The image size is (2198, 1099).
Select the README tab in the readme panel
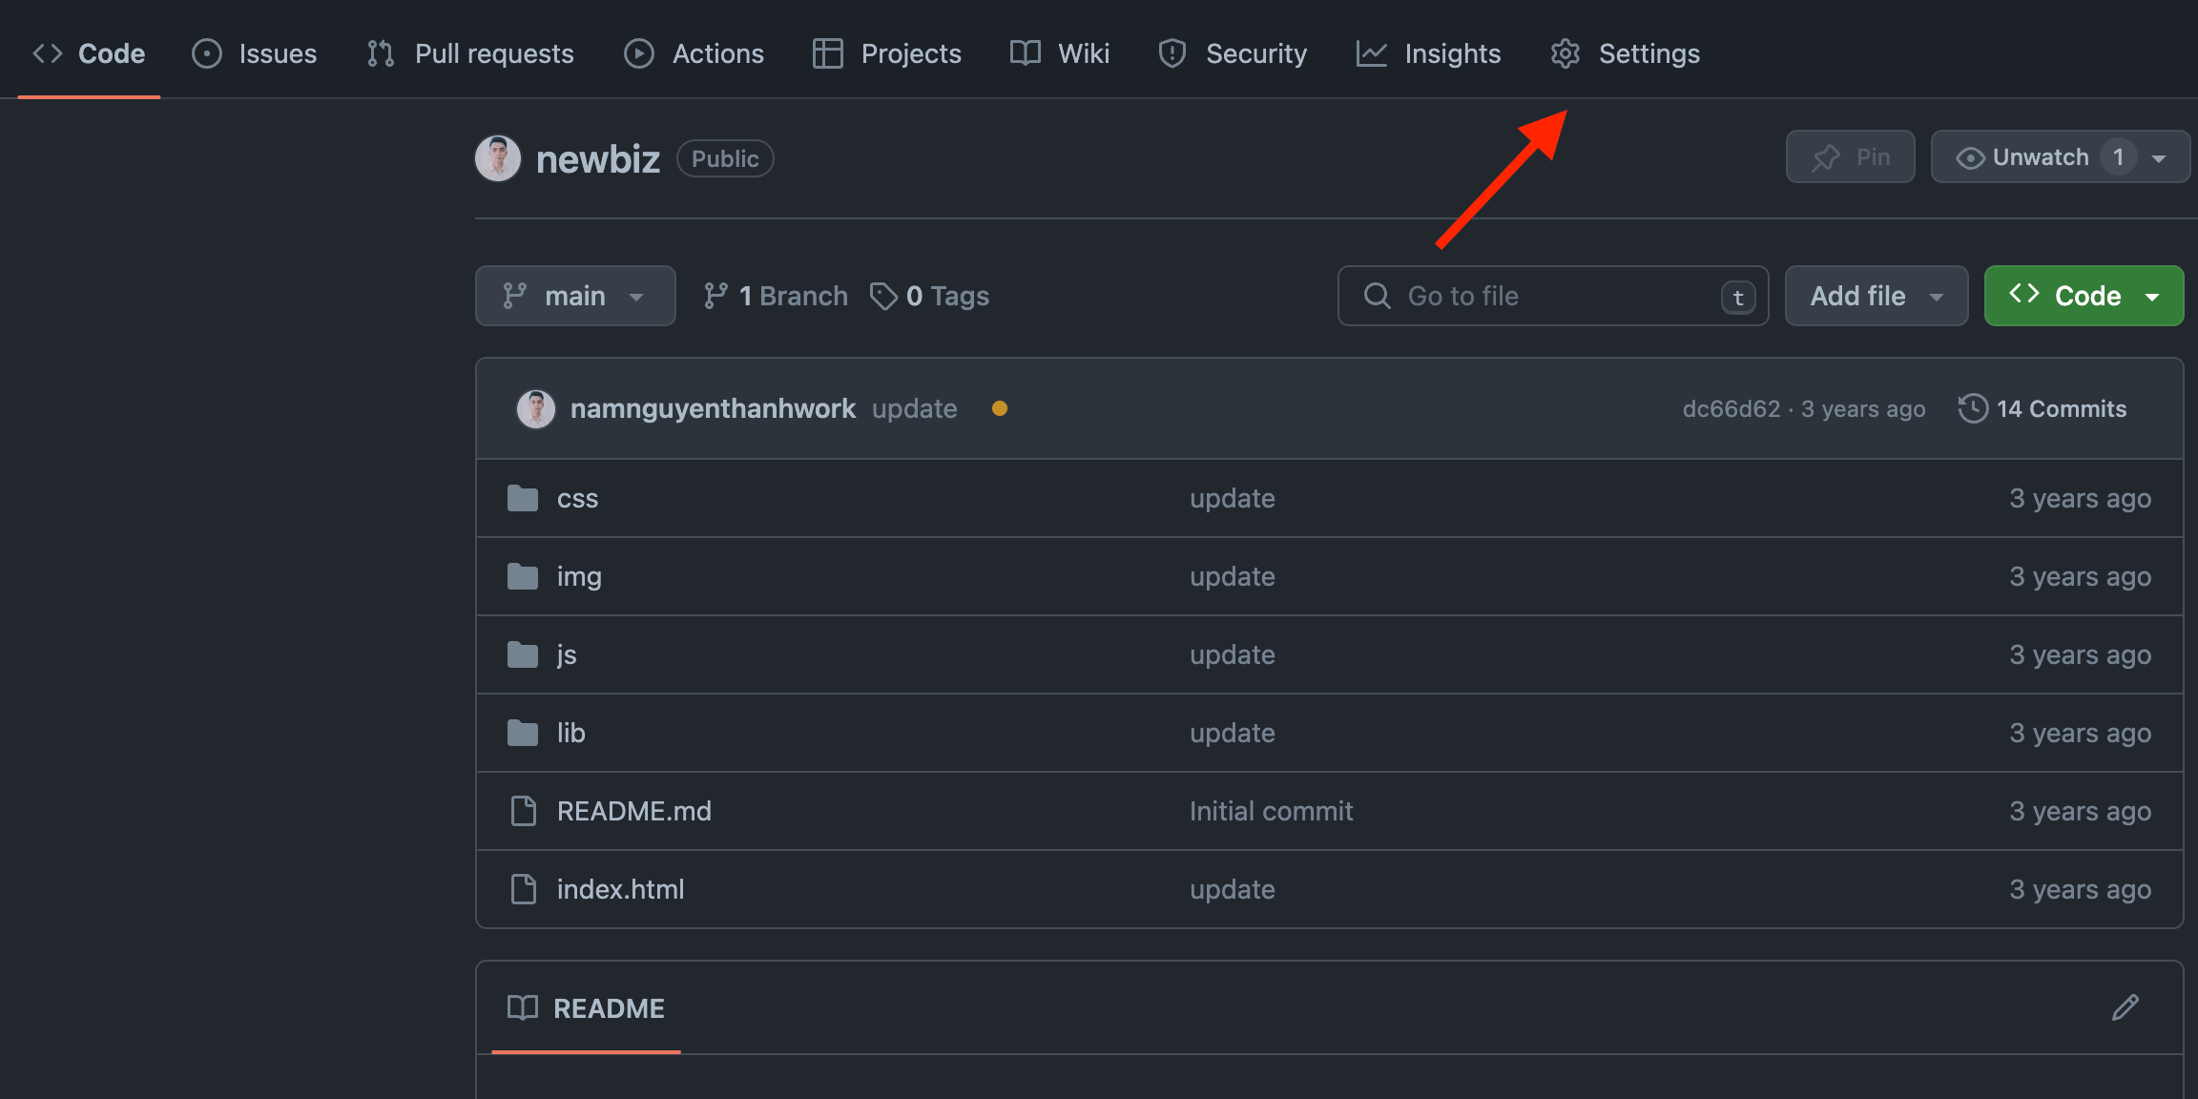pyautogui.click(x=586, y=1008)
